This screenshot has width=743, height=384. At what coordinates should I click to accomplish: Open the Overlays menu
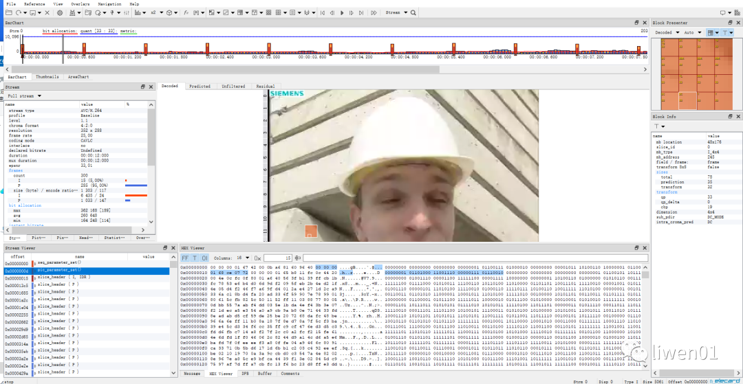[80, 3]
